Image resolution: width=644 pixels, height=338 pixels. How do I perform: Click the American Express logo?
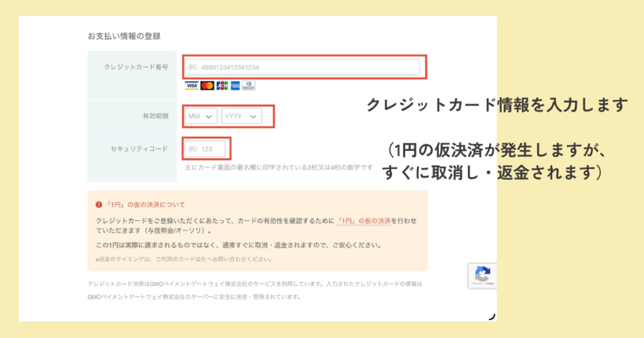click(235, 85)
